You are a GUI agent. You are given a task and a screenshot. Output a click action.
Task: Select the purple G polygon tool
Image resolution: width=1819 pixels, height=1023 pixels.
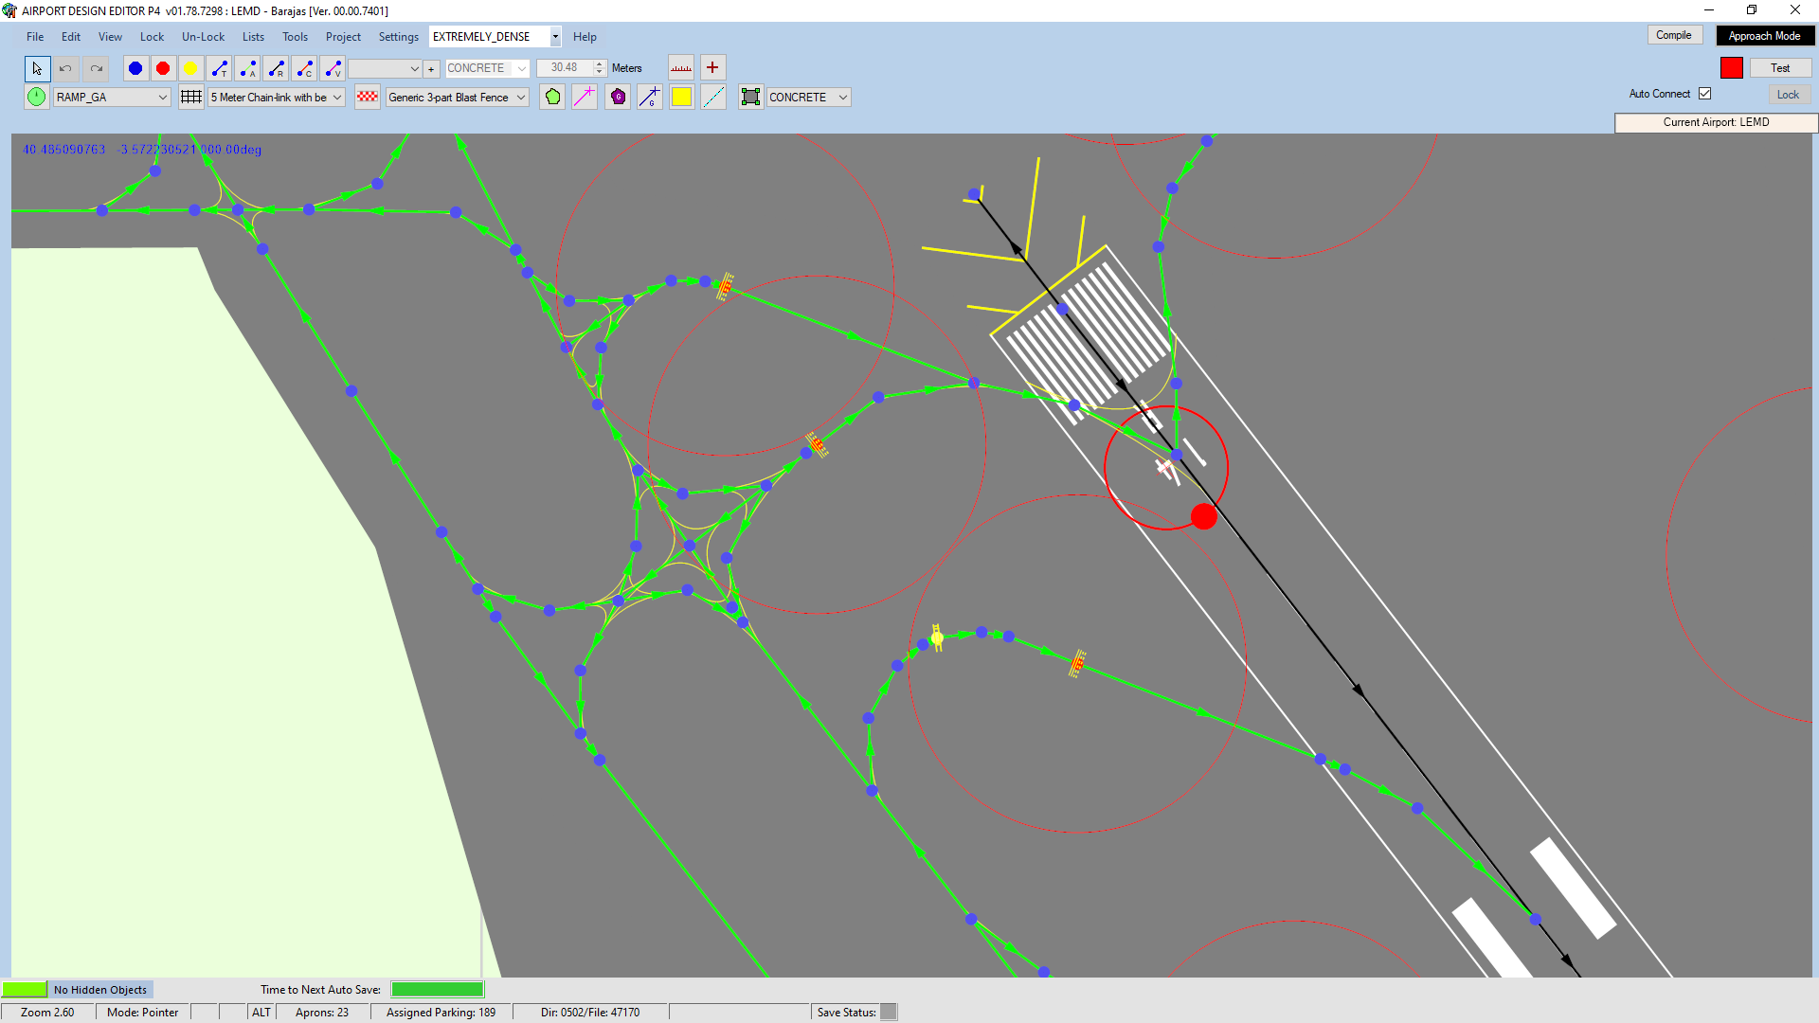click(x=618, y=97)
